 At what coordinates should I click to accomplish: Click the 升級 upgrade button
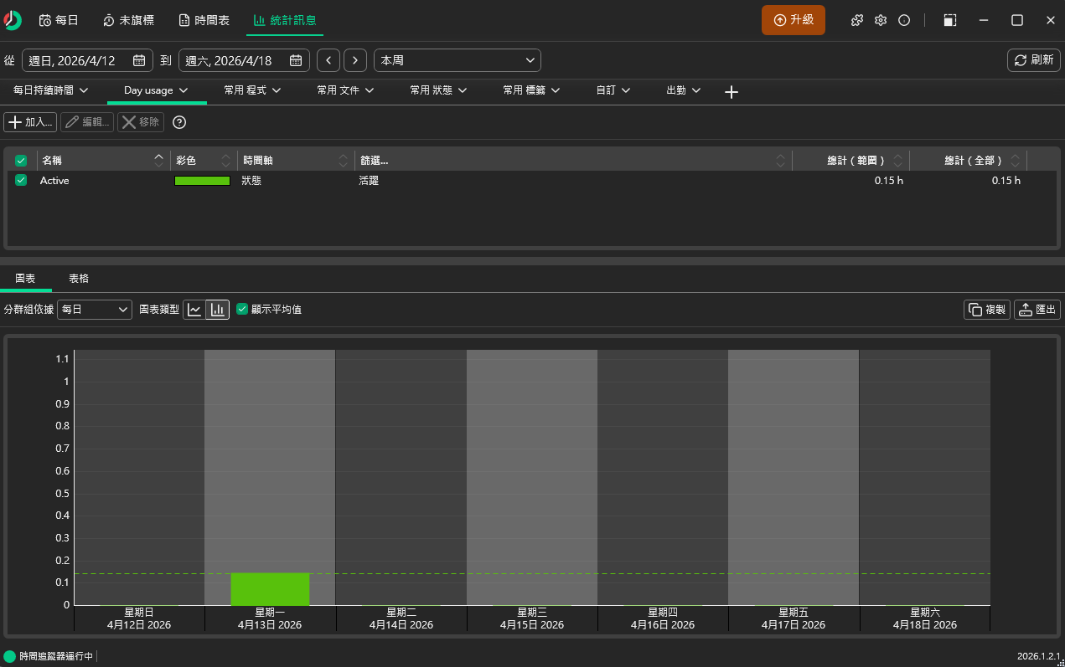pyautogui.click(x=793, y=20)
